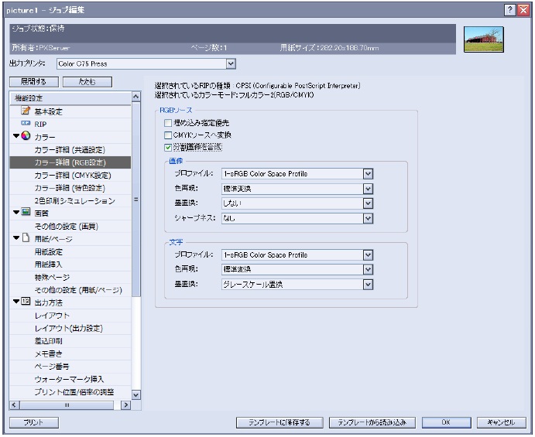Select レイアウト(出力設定) in the settings tree
The image size is (535, 437).
click(x=69, y=328)
